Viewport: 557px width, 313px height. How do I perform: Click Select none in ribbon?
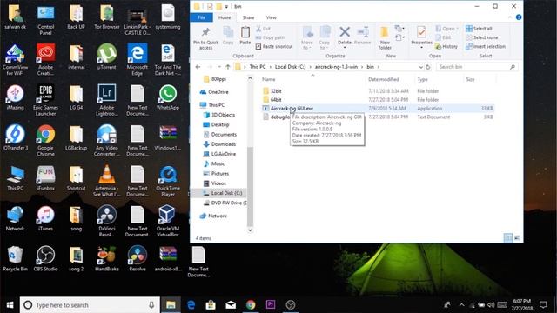pyautogui.click(x=481, y=37)
